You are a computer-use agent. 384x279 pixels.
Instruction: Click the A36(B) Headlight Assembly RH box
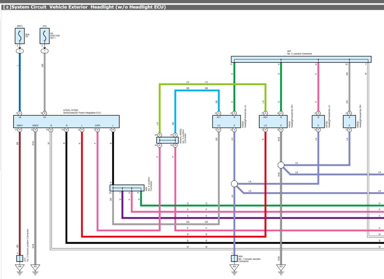(x=349, y=122)
